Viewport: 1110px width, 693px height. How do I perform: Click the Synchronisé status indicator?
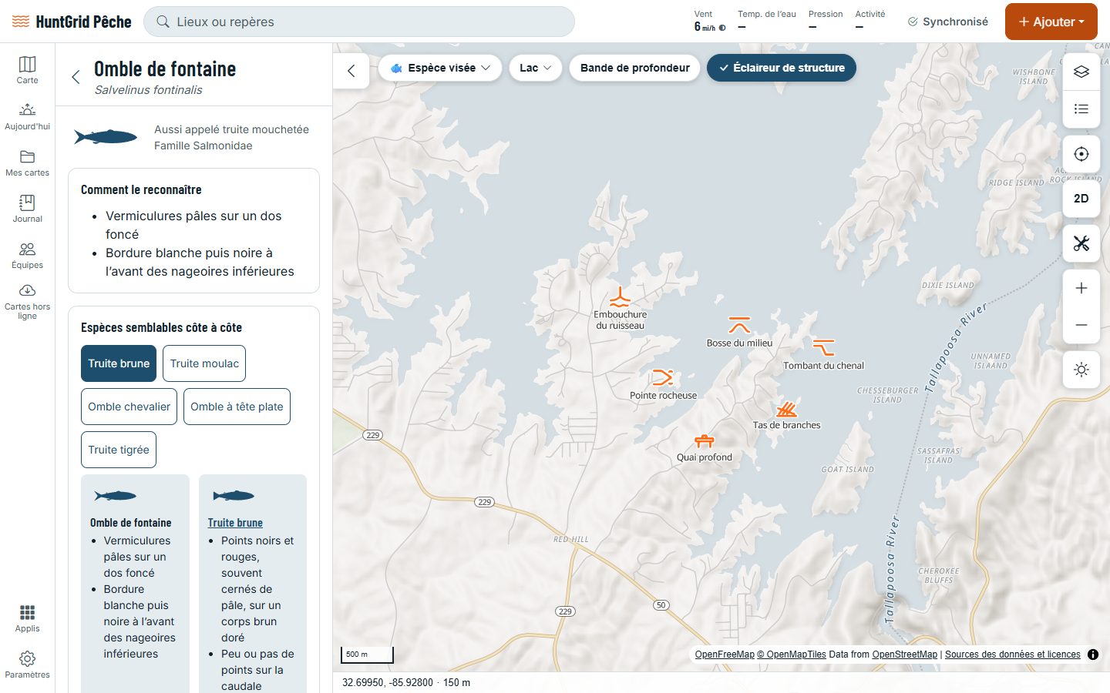point(948,22)
